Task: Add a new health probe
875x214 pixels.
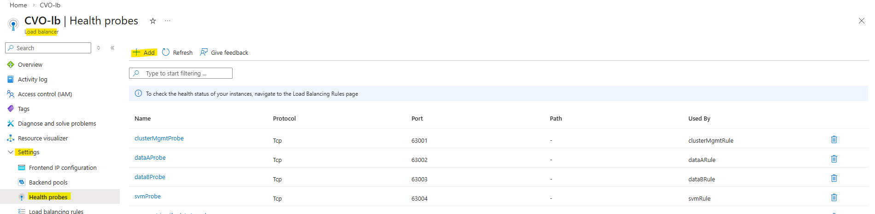Action: tap(144, 52)
